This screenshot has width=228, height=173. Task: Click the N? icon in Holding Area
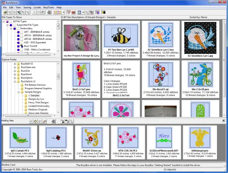(40, 121)
